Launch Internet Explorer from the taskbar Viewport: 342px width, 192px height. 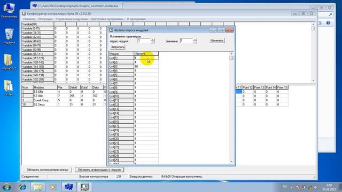tap(22, 187)
